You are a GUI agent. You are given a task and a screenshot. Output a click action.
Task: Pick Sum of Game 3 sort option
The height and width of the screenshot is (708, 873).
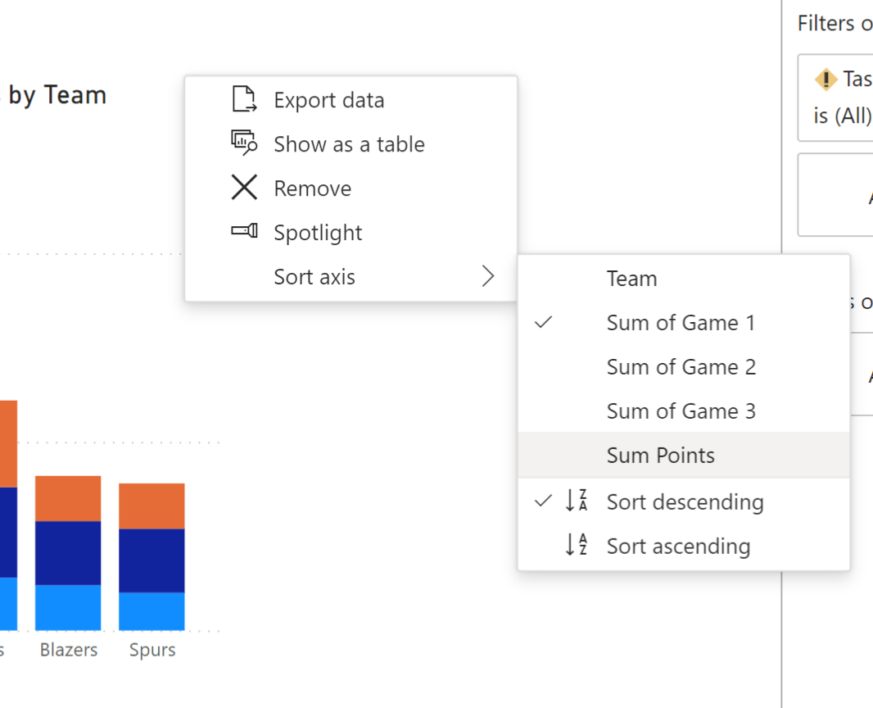[681, 411]
